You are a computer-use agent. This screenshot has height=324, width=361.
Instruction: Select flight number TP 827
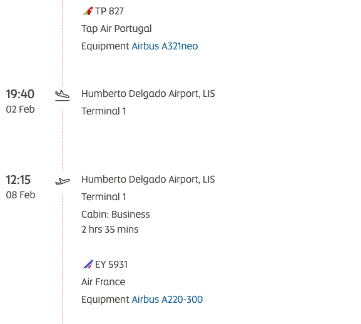coord(109,11)
